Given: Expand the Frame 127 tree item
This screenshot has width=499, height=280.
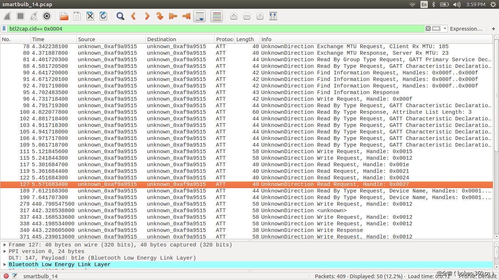Looking at the screenshot, I should click(5, 245).
